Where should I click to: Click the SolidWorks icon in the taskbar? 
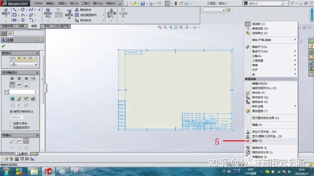48,171
